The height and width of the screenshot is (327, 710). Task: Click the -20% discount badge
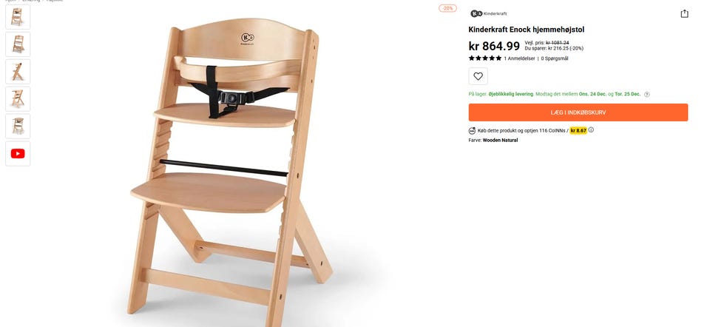point(447,8)
